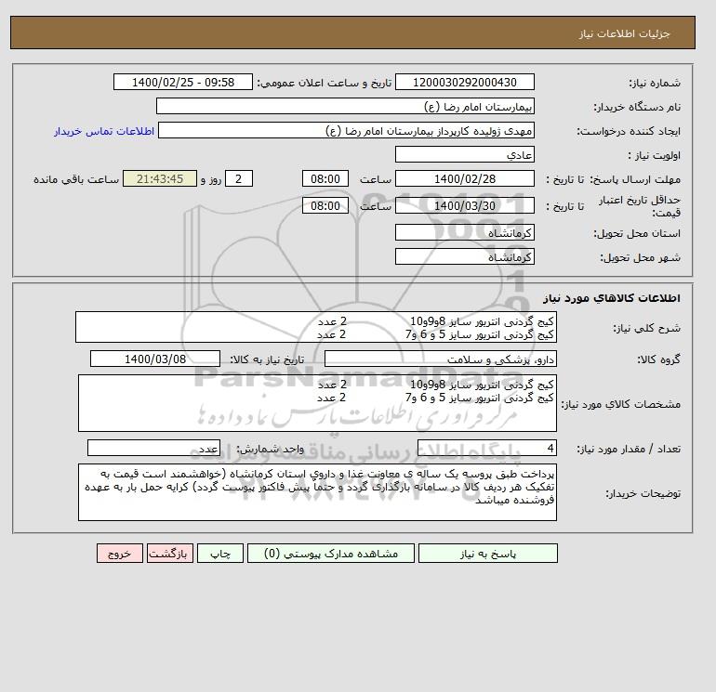
Task: Click the جزئیات اطلاعات نیاز header title
Action: tap(624, 33)
